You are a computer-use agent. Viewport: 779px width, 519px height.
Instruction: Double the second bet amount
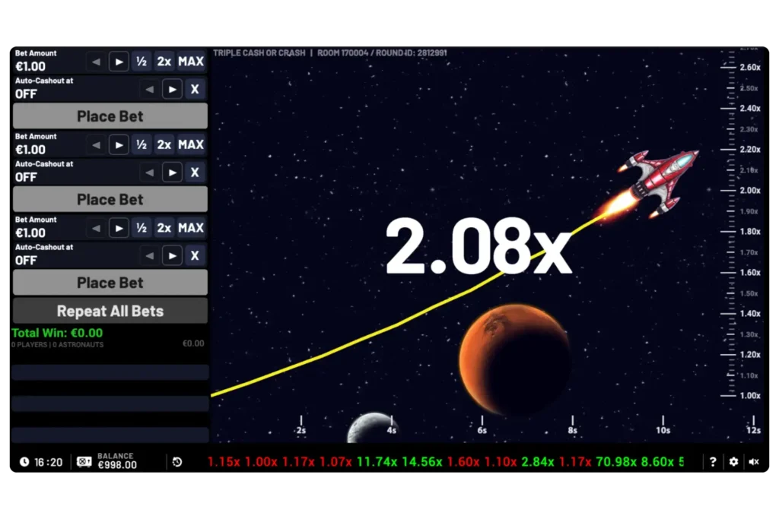(164, 144)
